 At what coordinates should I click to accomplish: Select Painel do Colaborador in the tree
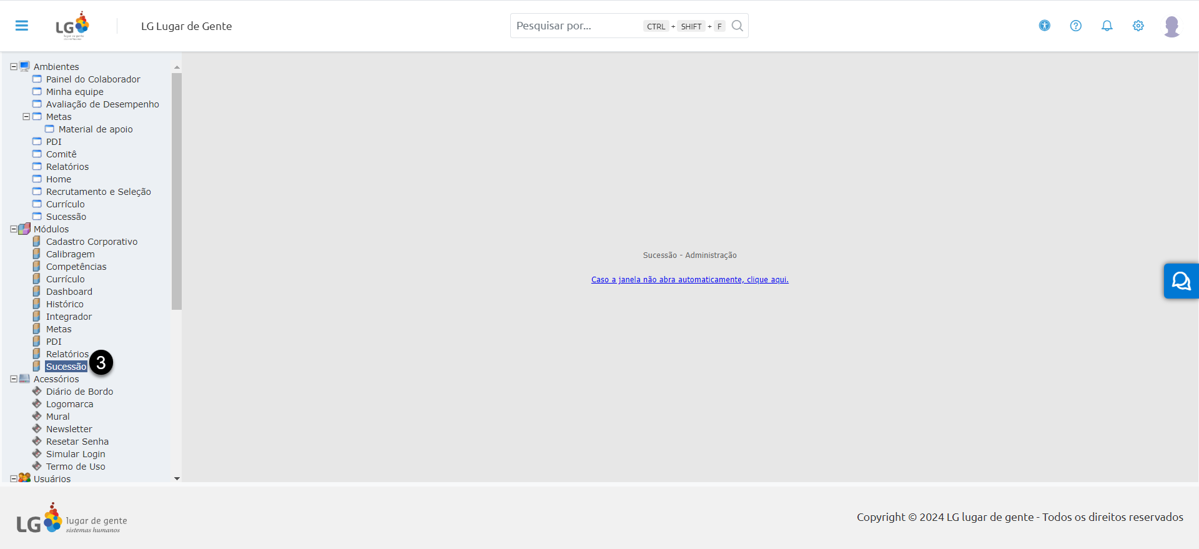point(93,79)
